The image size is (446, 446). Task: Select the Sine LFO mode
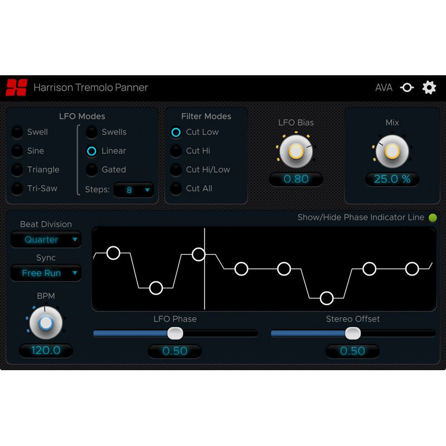coord(17,151)
